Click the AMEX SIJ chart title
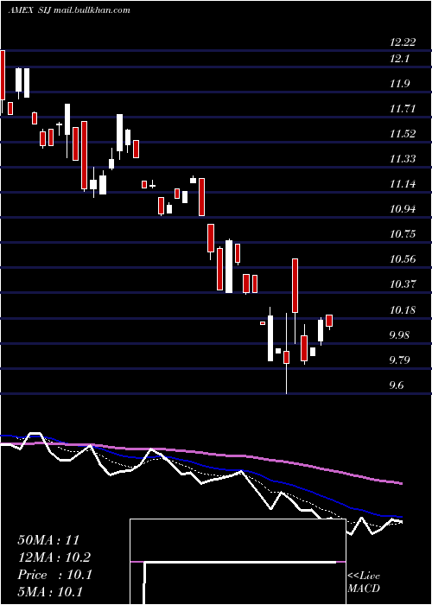This screenshot has height=605, width=432. (x=30, y=10)
